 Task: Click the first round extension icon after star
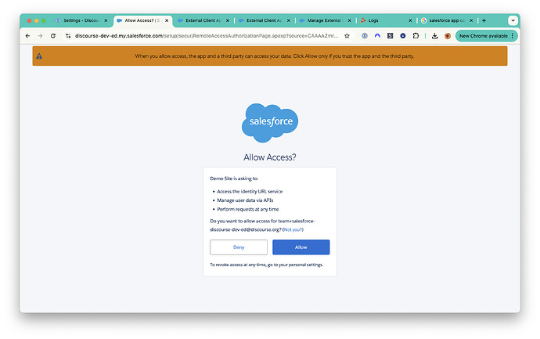click(x=365, y=36)
